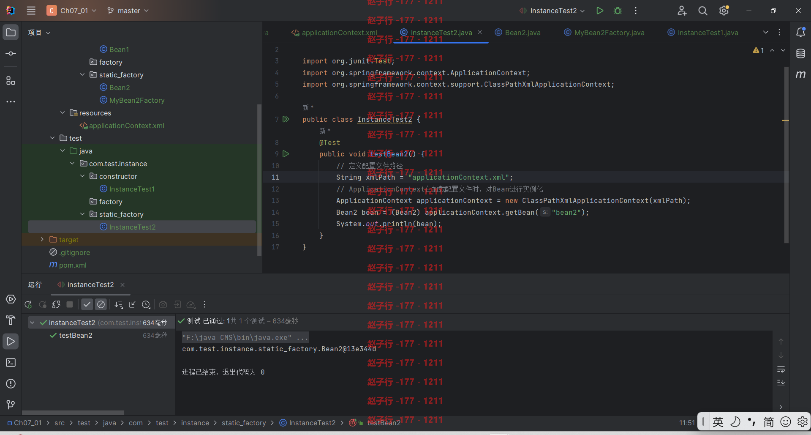811x435 pixels.
Task: Click run gutter icon for class InstanceTest2
Action: [286, 119]
